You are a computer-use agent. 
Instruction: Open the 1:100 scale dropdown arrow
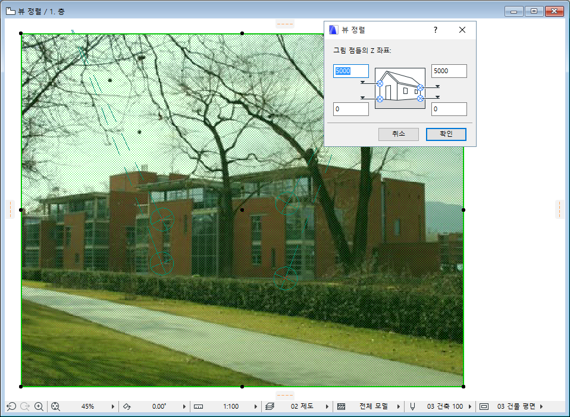[x=256, y=406]
